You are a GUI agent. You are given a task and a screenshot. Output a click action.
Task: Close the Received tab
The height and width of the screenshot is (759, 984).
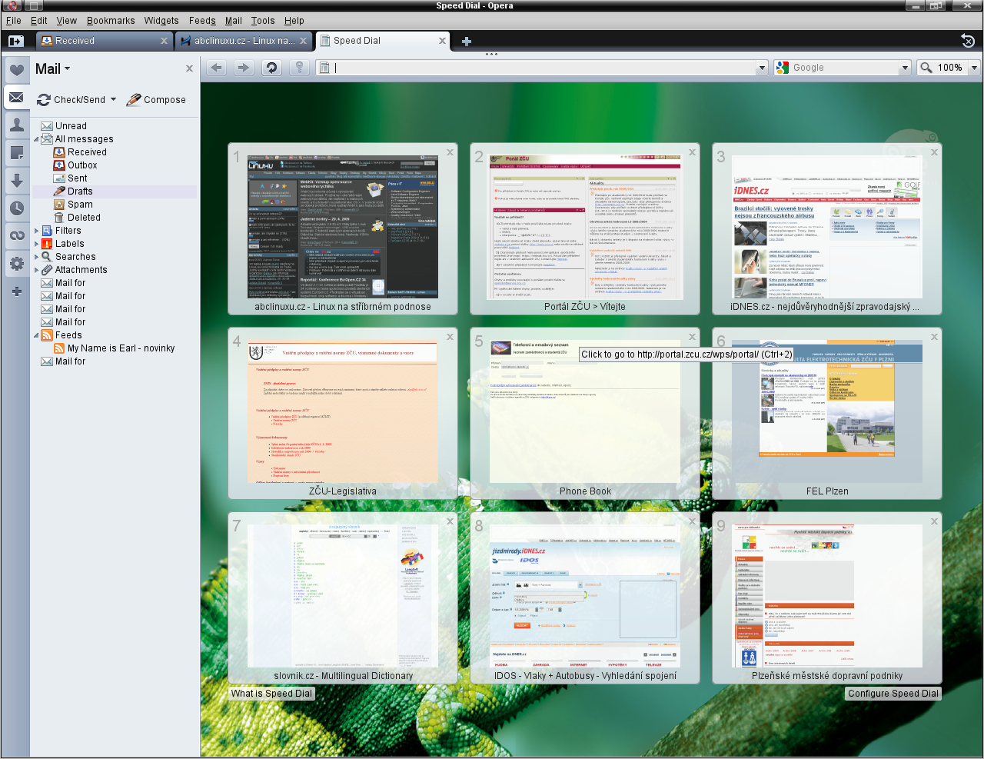(164, 41)
